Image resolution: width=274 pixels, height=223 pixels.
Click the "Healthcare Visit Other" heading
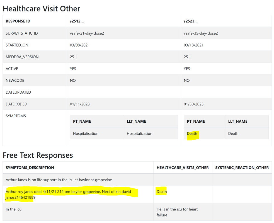(42, 9)
